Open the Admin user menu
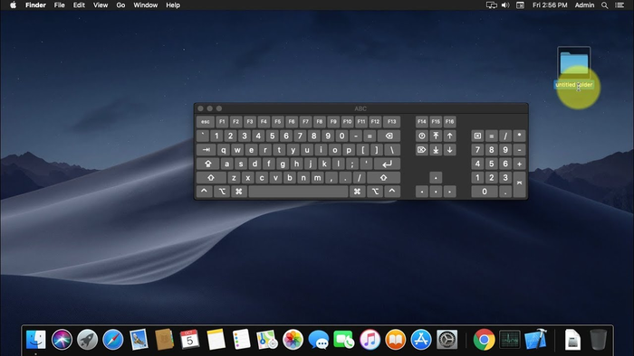 coord(584,5)
